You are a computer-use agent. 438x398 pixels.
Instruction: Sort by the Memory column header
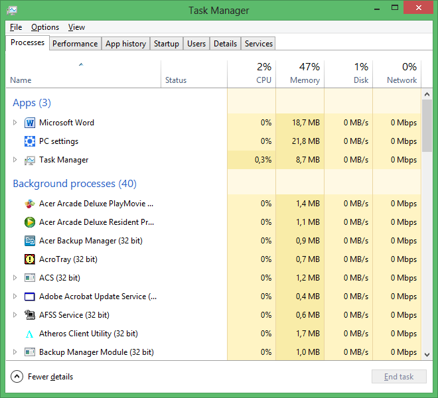point(300,74)
